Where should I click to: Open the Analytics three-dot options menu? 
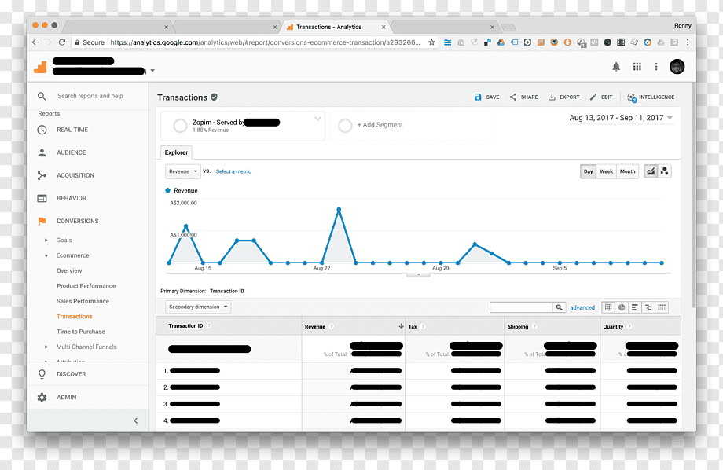coord(656,67)
